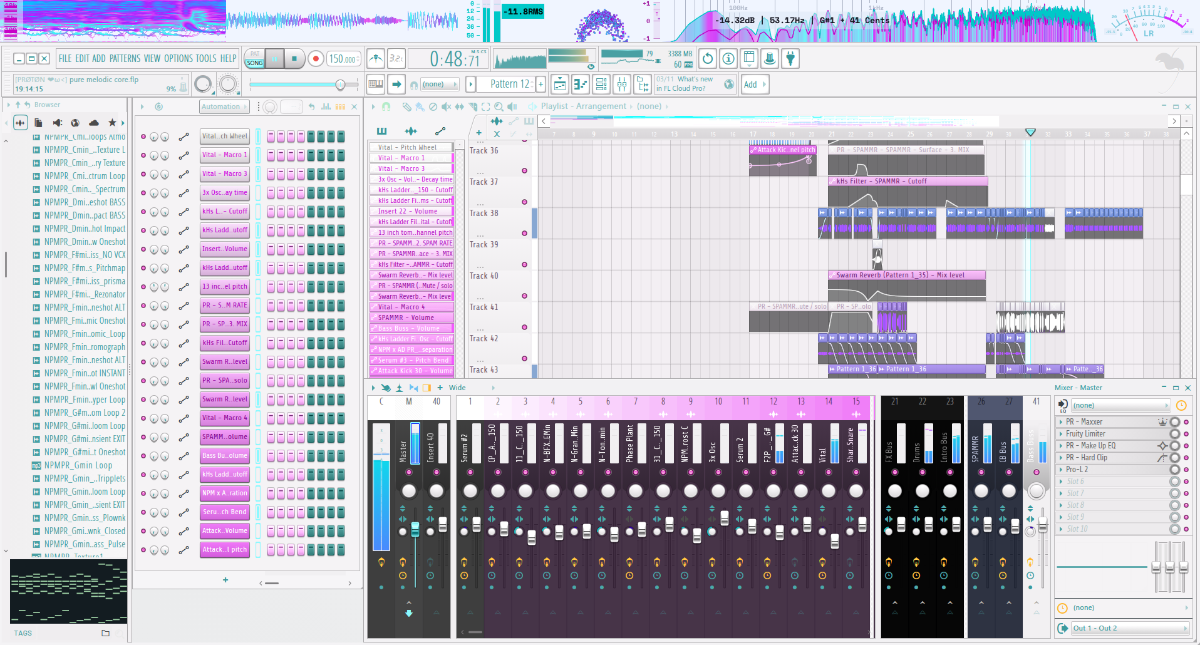The height and width of the screenshot is (645, 1200).
Task: Click the undo history icon
Action: 707,59
